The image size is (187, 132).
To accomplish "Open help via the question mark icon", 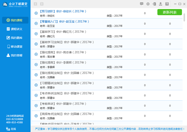I will (x=167, y=4).
